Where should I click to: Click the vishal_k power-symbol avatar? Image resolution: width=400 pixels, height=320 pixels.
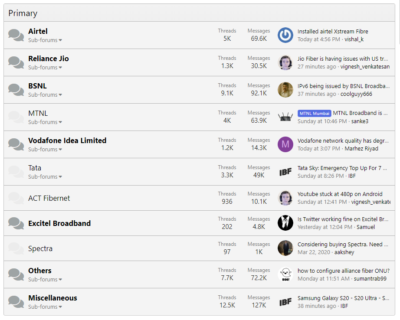coord(285,35)
